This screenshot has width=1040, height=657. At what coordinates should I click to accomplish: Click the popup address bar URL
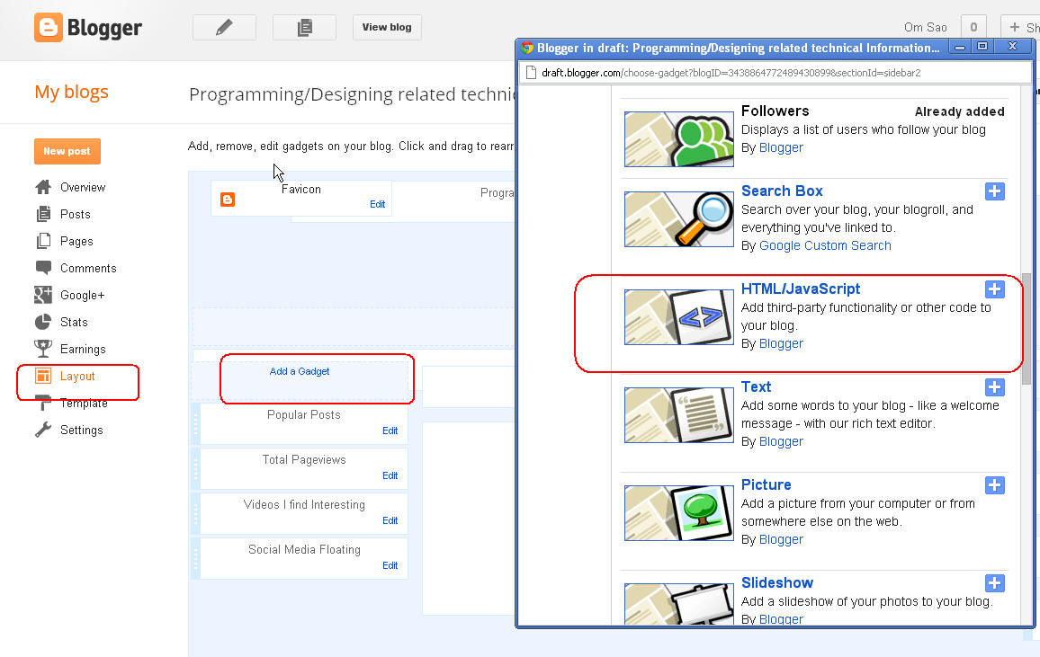(x=731, y=73)
